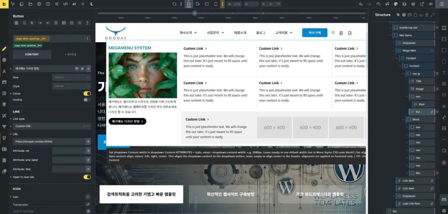Image resolution: width=448 pixels, height=214 pixels.
Task: Delete structure using the trash icon
Action: (x=427, y=15)
